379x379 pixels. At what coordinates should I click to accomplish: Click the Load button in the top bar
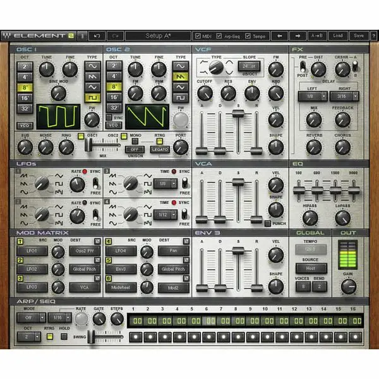[x=338, y=35]
